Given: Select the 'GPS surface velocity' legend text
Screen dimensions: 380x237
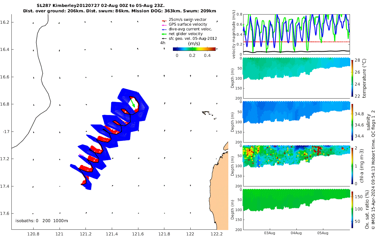Looking at the screenshot, I should click(188, 24).
